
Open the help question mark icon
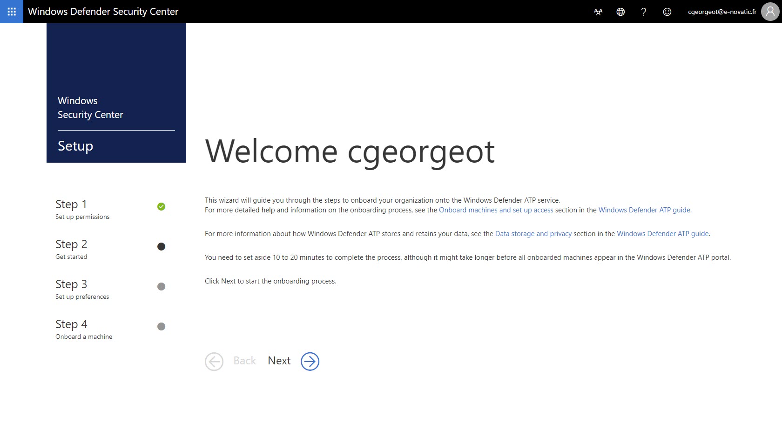[644, 12]
